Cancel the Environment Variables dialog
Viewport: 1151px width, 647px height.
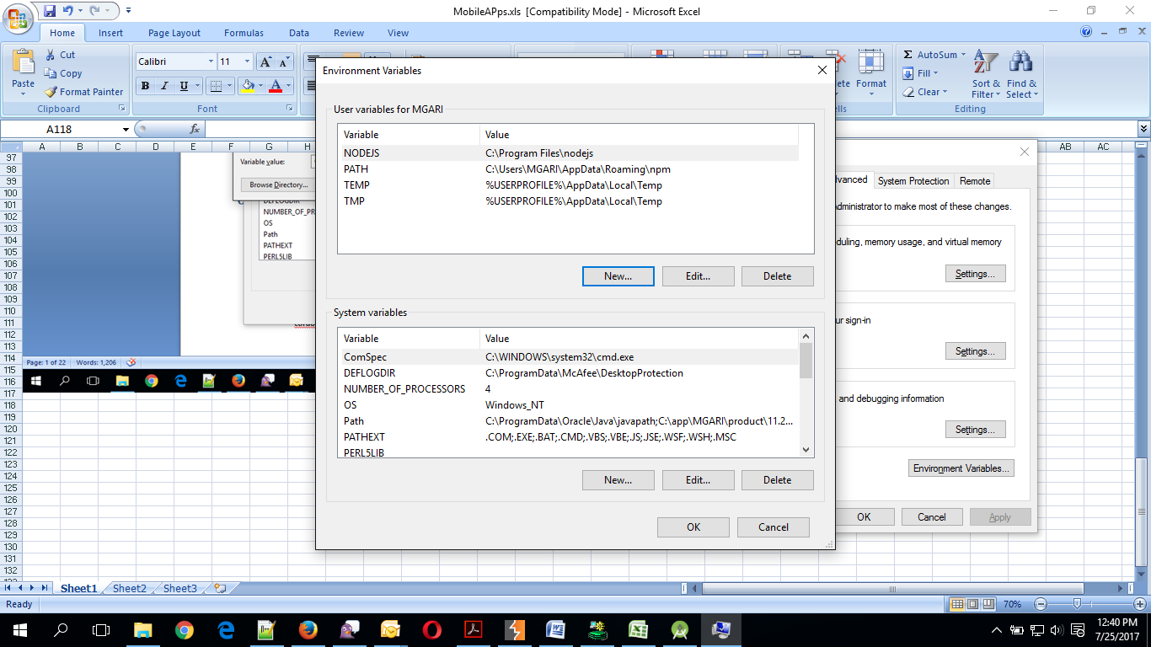774,527
